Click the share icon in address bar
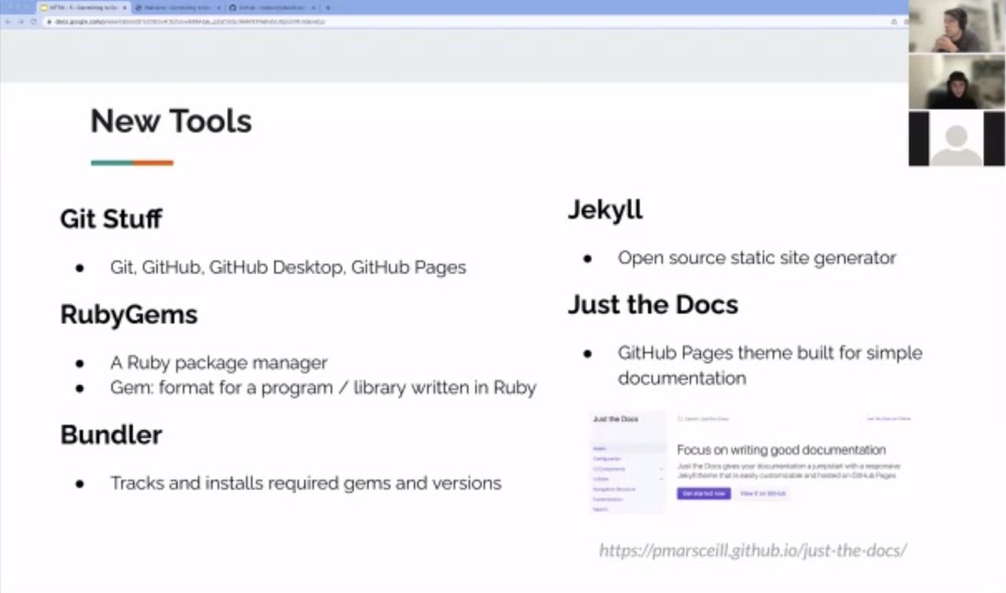This screenshot has width=1006, height=593. [x=894, y=21]
